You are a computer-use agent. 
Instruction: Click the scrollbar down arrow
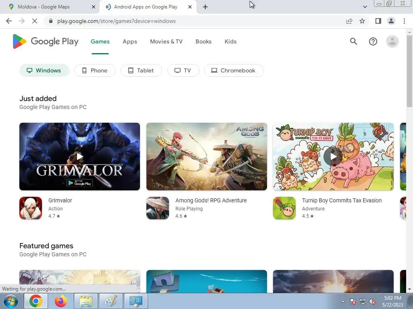click(409, 289)
